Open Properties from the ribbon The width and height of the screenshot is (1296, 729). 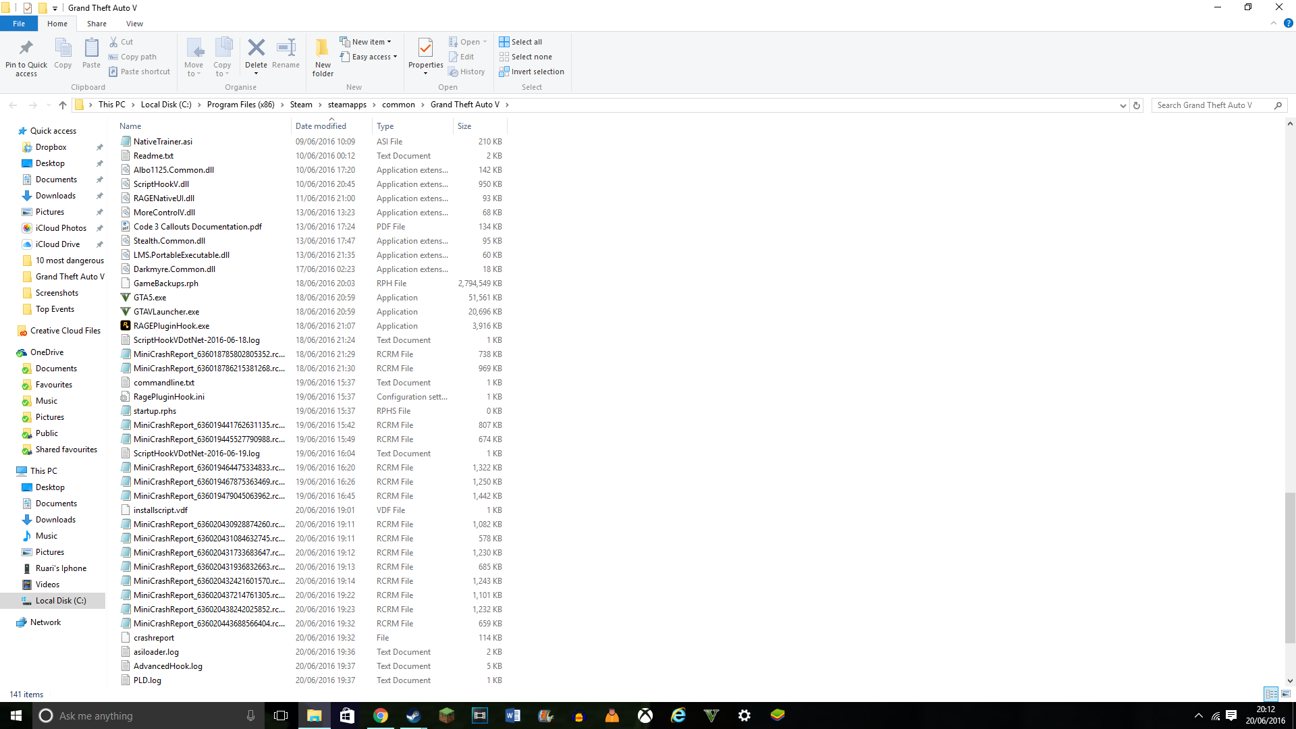pos(425,49)
